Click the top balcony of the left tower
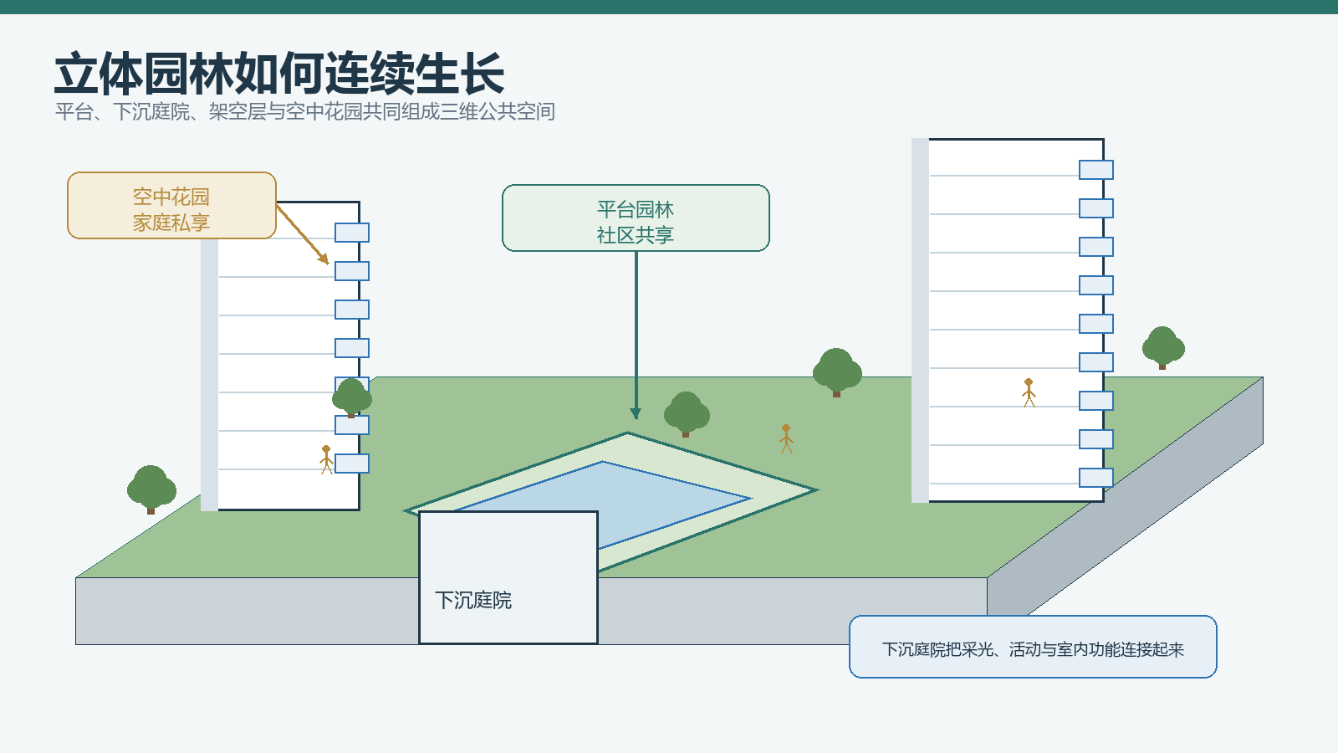Viewport: 1338px width, 753px height. click(x=352, y=233)
